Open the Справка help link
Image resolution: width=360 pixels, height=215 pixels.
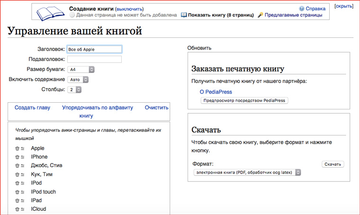[x=315, y=9]
